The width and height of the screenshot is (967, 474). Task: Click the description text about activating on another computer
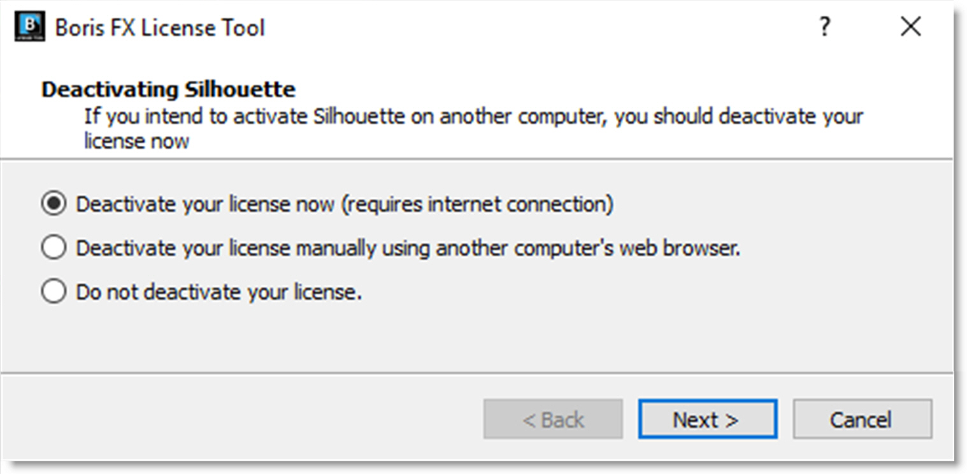click(473, 117)
